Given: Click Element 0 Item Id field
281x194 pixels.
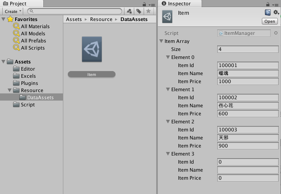Looking at the screenshot, I should 248,65.
